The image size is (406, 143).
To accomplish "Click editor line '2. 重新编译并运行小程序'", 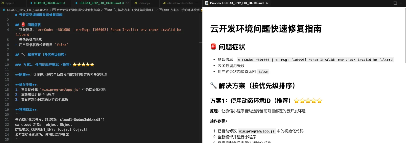I will tap(35, 95).
